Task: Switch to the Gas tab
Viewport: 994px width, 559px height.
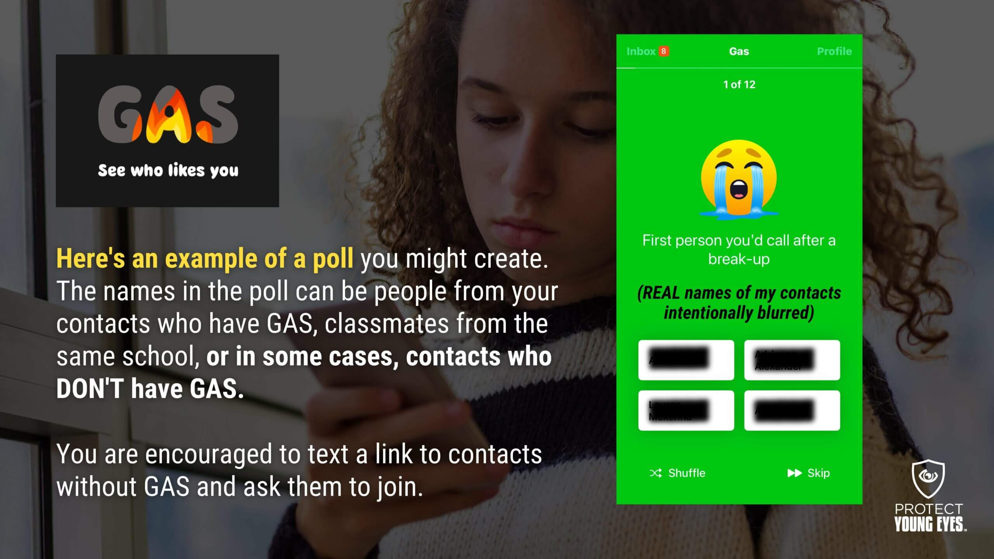Action: (x=739, y=51)
